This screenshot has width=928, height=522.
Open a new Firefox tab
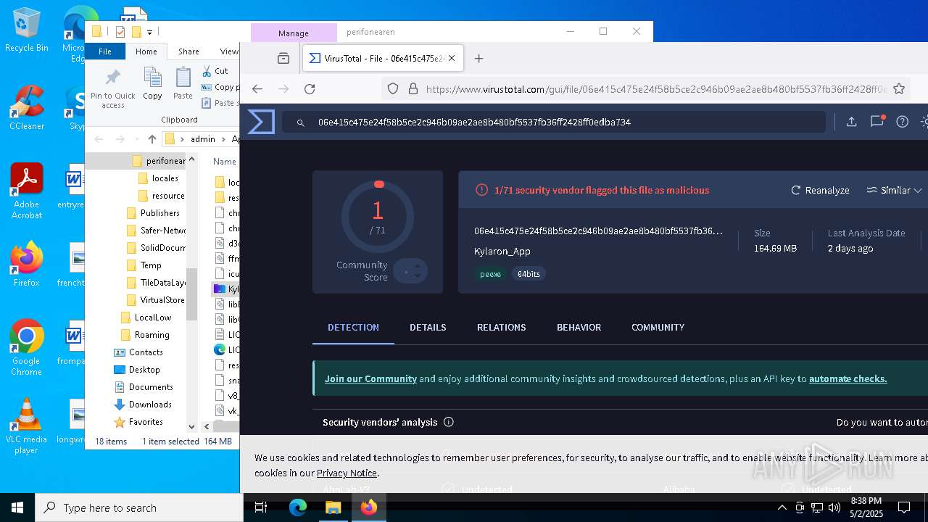point(478,58)
